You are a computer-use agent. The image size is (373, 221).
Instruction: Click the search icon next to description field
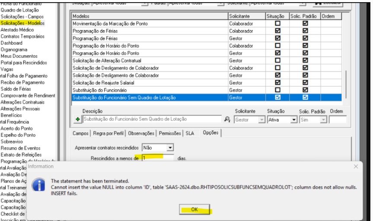[227, 120]
